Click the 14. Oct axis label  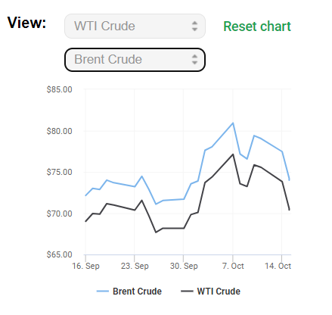(x=278, y=266)
